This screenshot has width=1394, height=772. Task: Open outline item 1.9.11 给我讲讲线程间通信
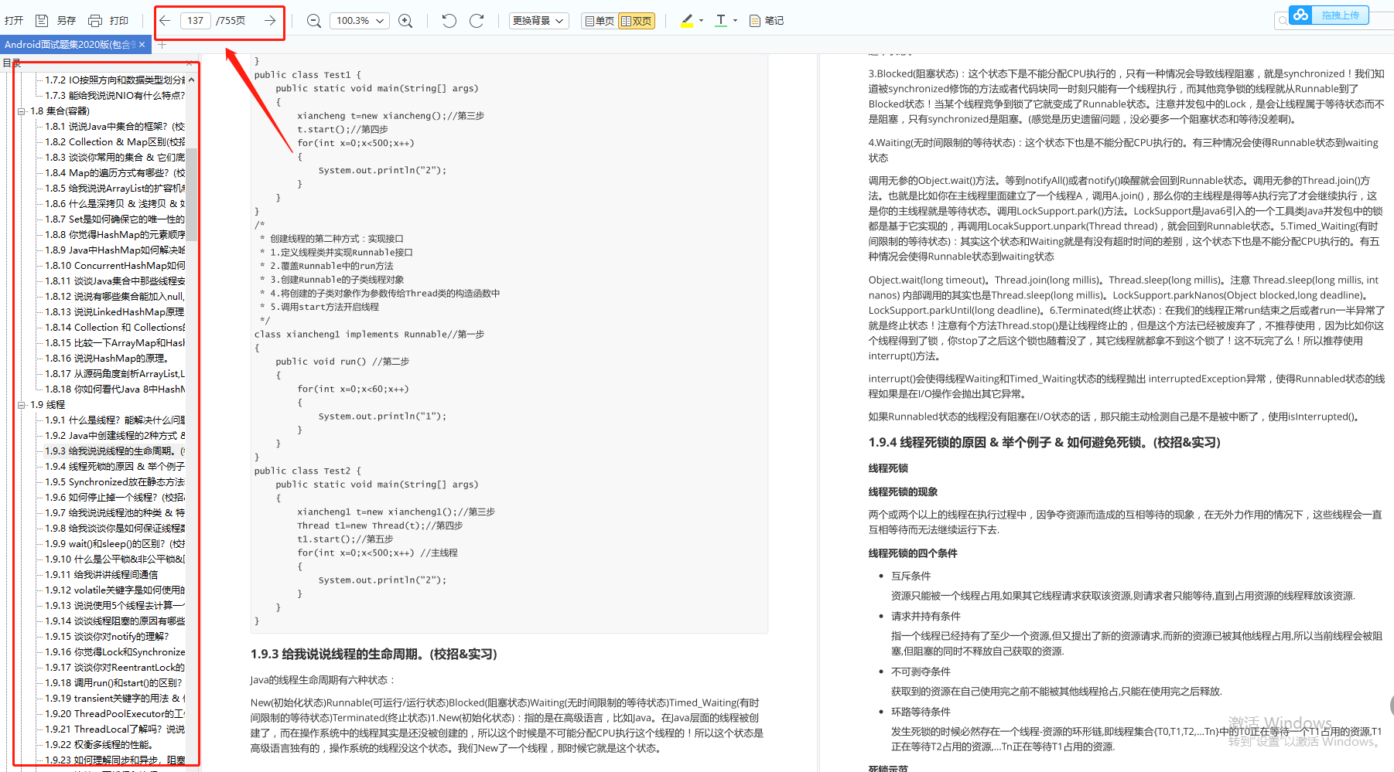(x=101, y=575)
